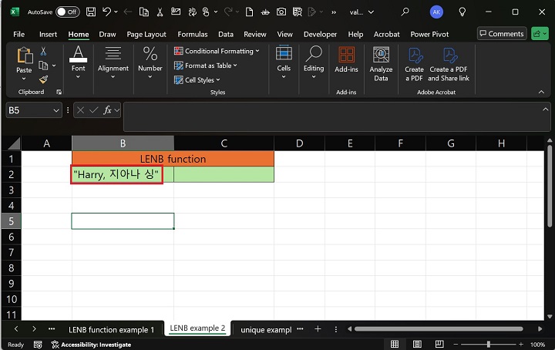Image resolution: width=555 pixels, height=350 pixels.
Task: Switch to LENB function example 1 sheet
Action: 111,329
